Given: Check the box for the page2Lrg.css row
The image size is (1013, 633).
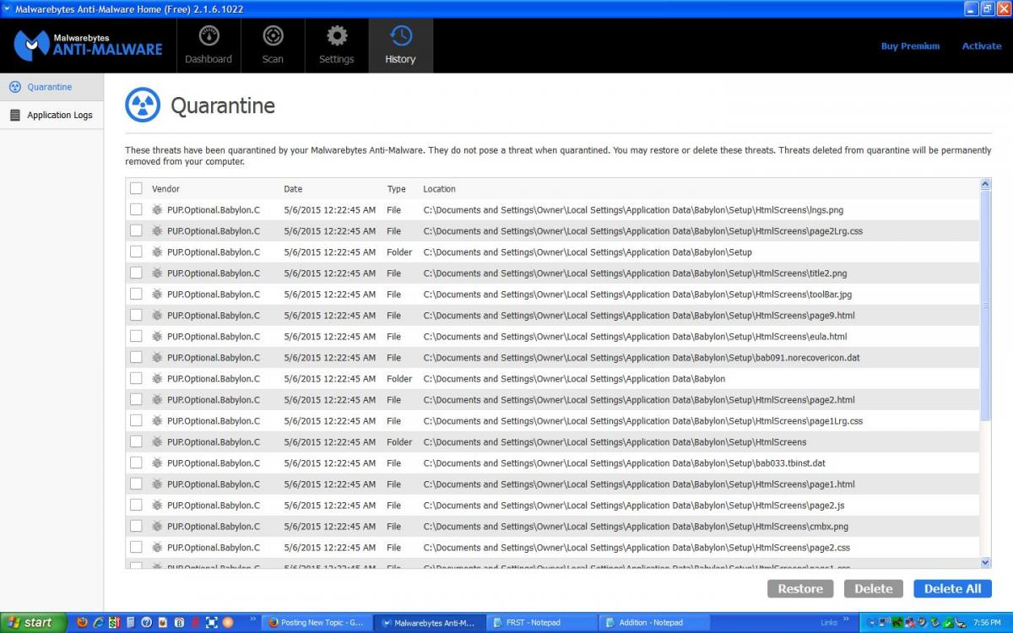Looking at the screenshot, I should click(x=136, y=230).
